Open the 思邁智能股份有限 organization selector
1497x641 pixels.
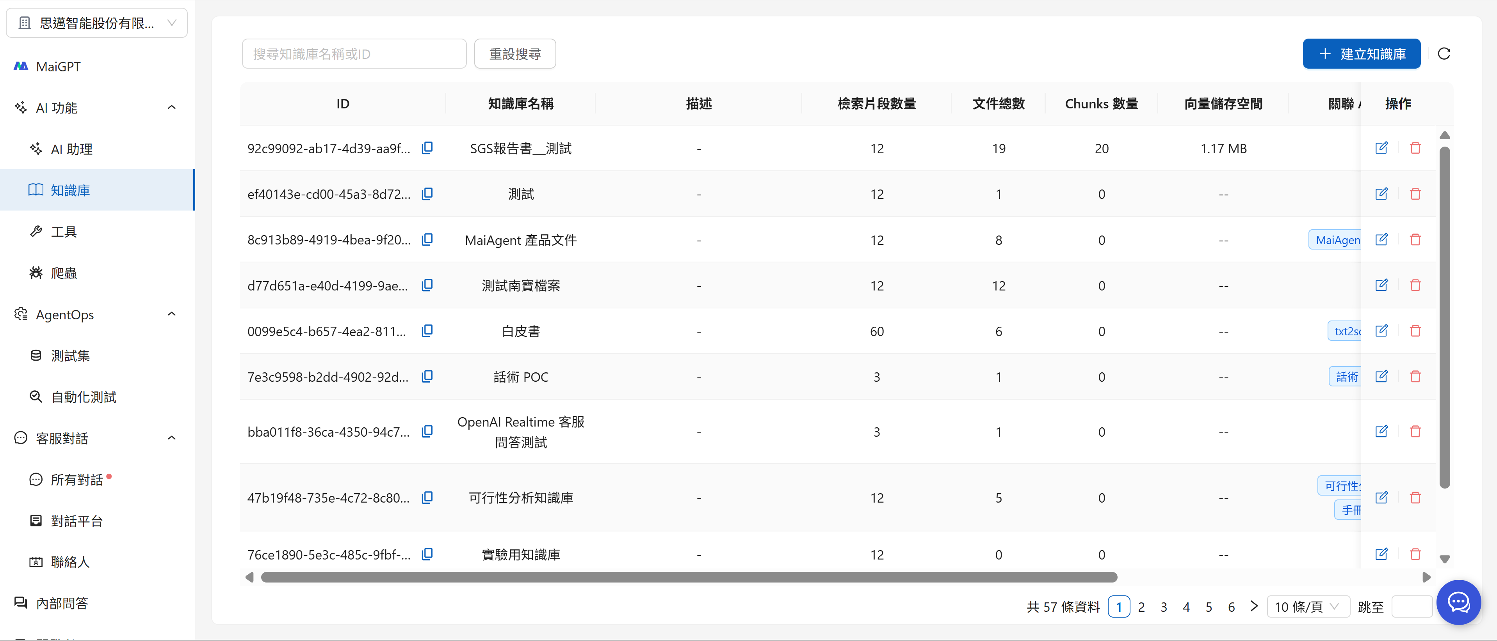pyautogui.click(x=96, y=23)
